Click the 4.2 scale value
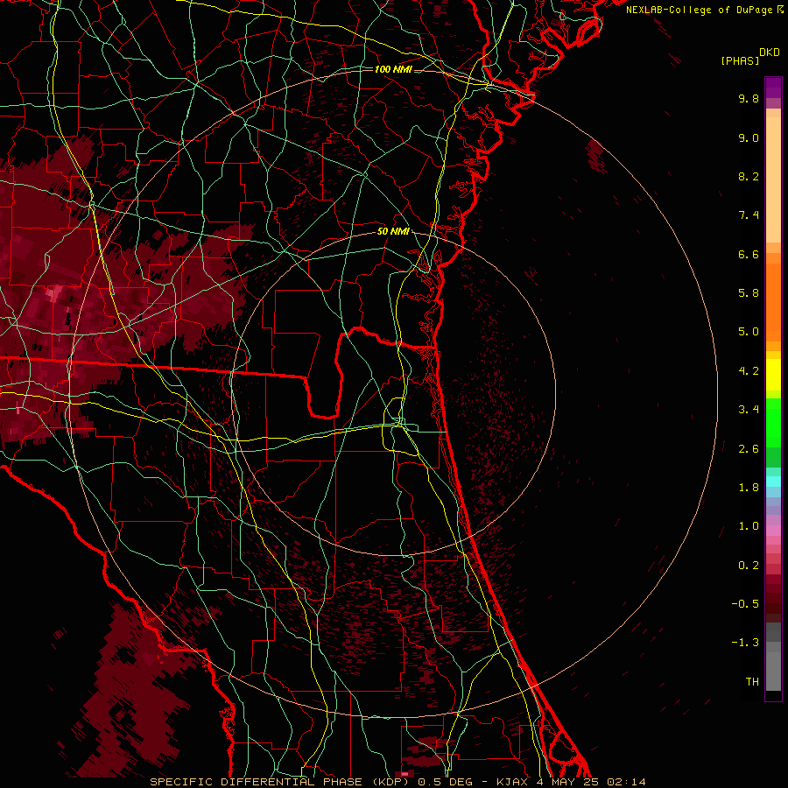The image size is (788, 788). (749, 371)
